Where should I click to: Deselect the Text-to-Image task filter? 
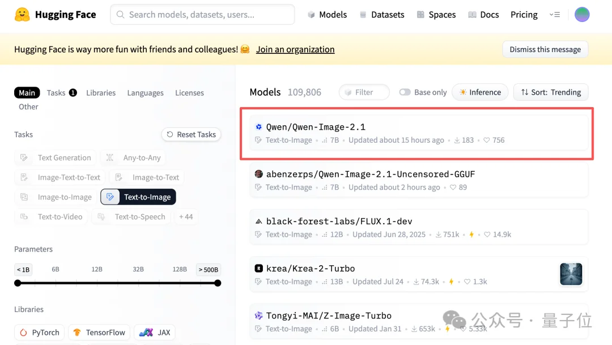[x=138, y=197]
